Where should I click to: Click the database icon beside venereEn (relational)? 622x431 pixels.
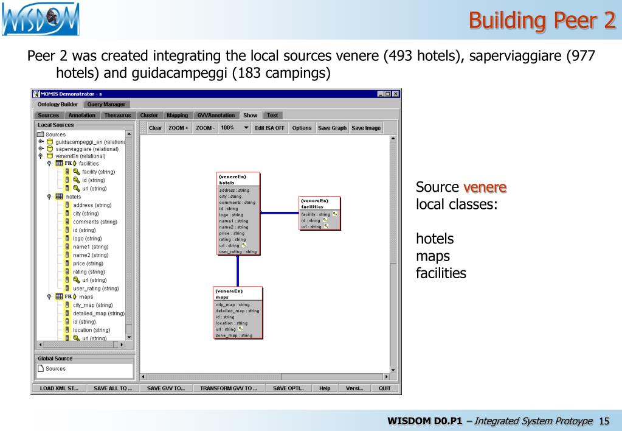coord(50,156)
